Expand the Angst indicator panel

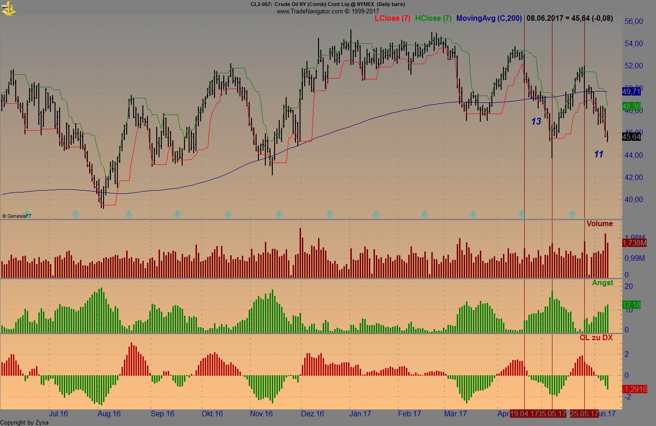click(602, 282)
